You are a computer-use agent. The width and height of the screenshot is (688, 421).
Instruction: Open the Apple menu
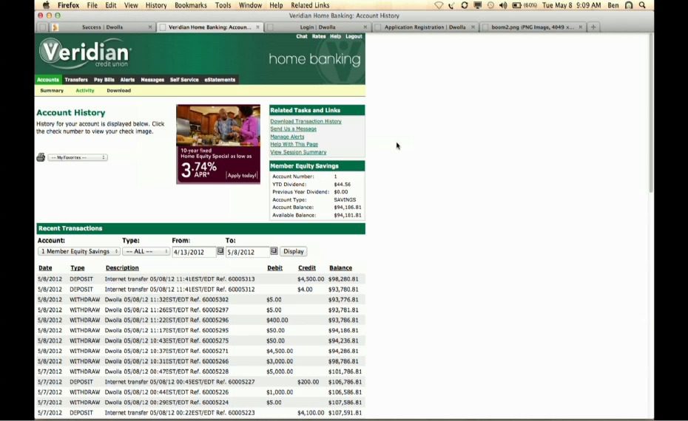[46, 5]
